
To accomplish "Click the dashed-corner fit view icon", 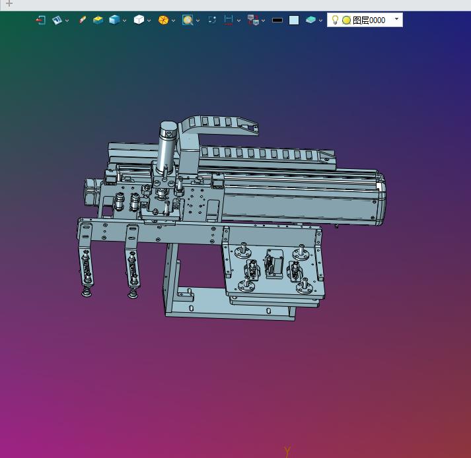I will pyautogui.click(x=212, y=20).
